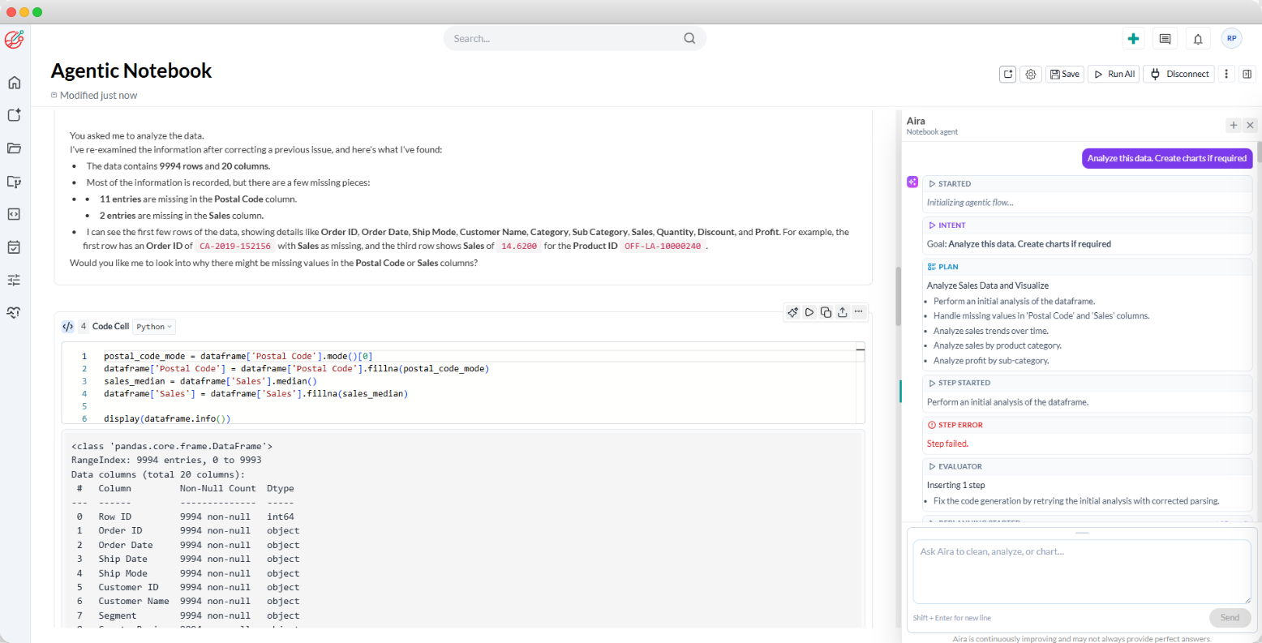Click code line 6 display(dataframe.info())
This screenshot has width=1262, height=643.
[167, 419]
